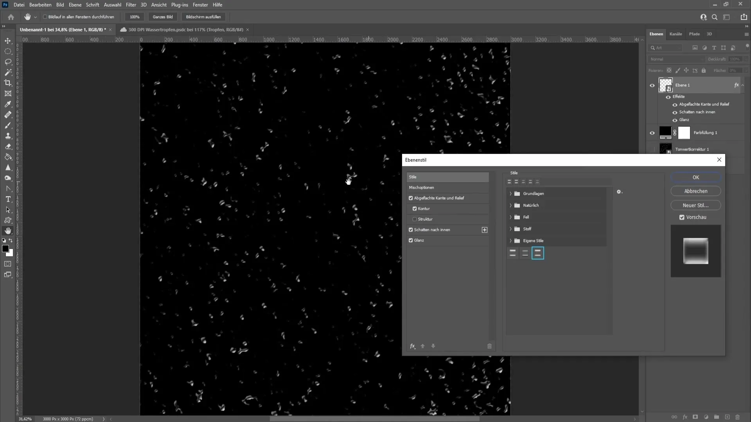Click Neuer Stil to save style
Image resolution: width=751 pixels, height=422 pixels.
(696, 205)
